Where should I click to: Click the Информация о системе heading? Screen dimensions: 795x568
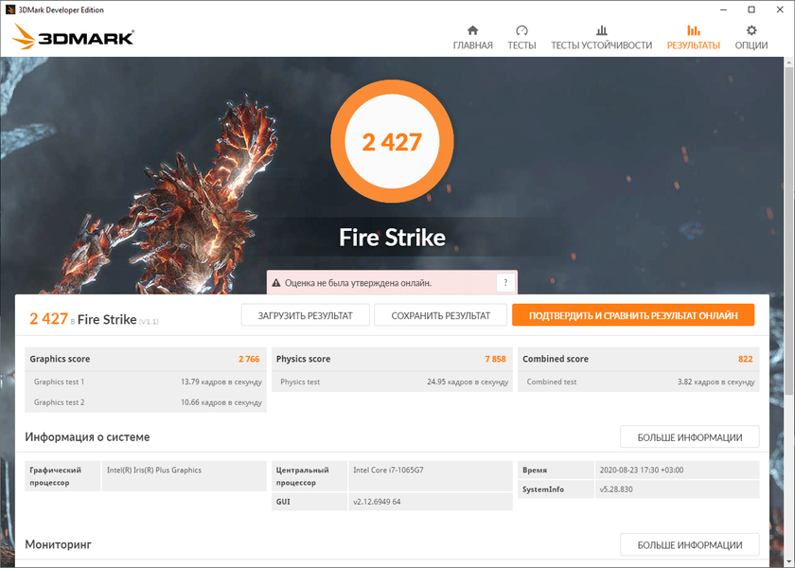click(x=87, y=437)
